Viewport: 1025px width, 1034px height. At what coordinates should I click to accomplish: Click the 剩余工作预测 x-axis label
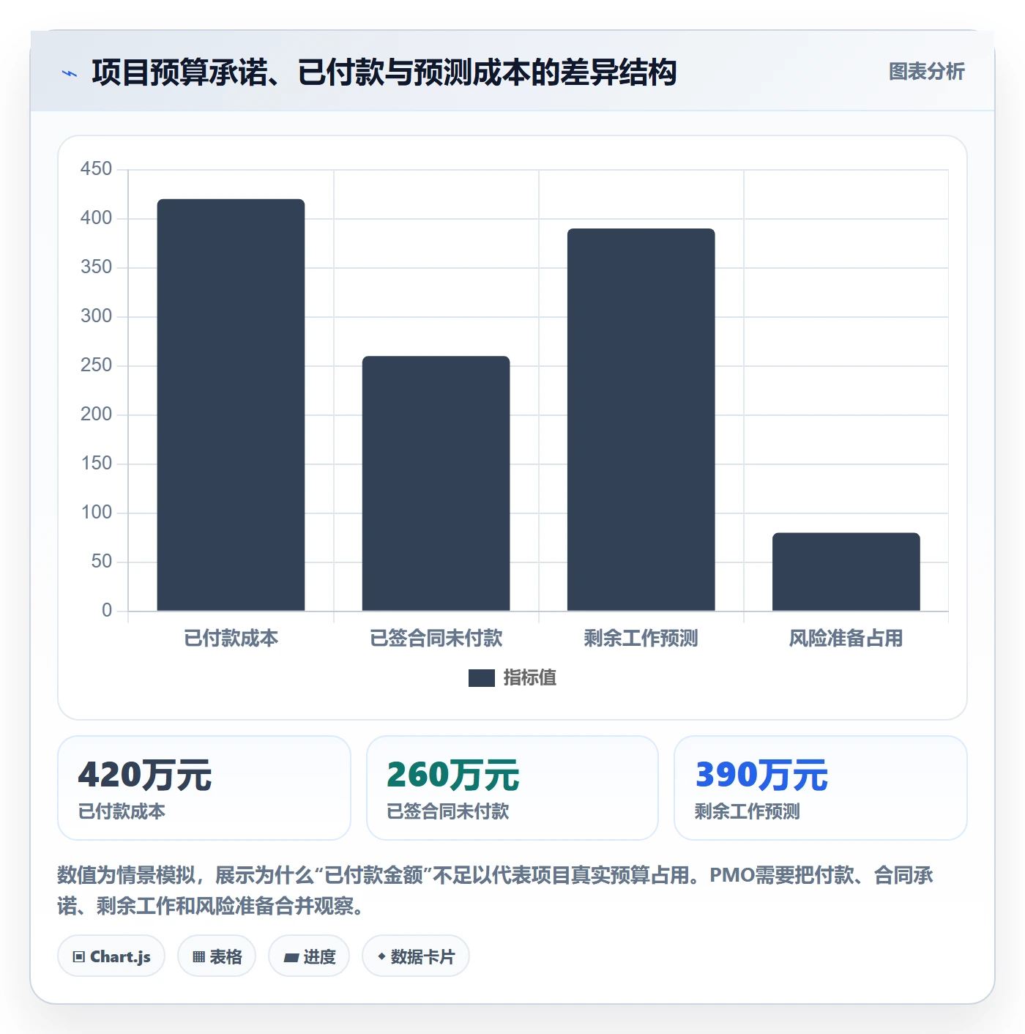pyautogui.click(x=641, y=639)
